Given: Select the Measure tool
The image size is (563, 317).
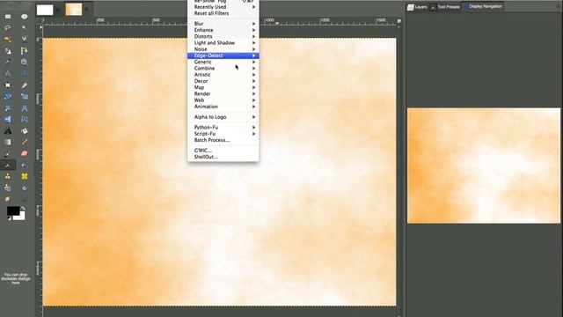Looking at the screenshot, I should 8,74.
